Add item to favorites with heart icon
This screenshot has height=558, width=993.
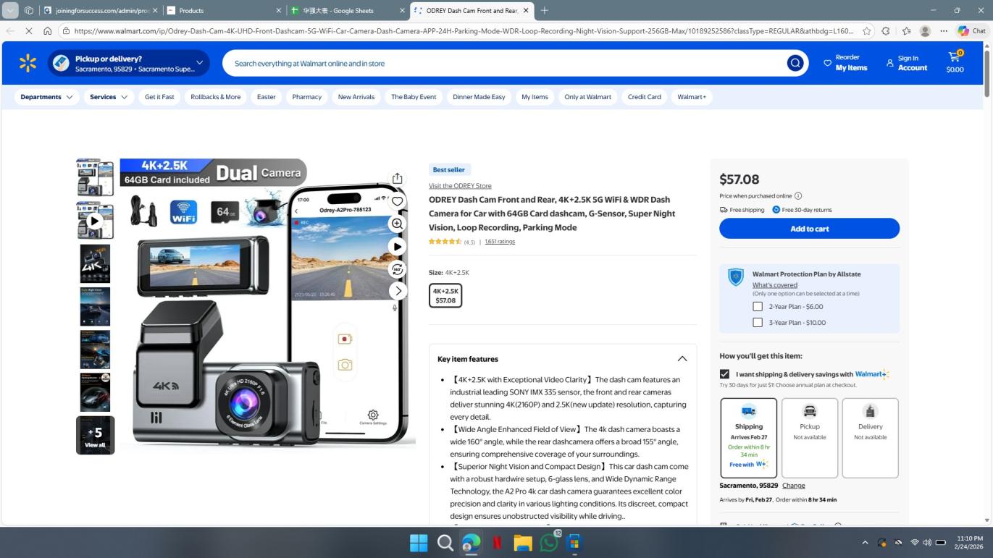[x=397, y=202]
